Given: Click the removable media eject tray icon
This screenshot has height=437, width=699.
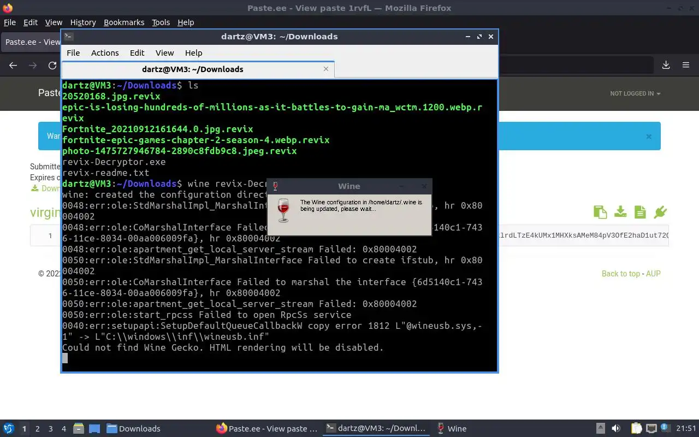Looking at the screenshot, I should pyautogui.click(x=600, y=428).
